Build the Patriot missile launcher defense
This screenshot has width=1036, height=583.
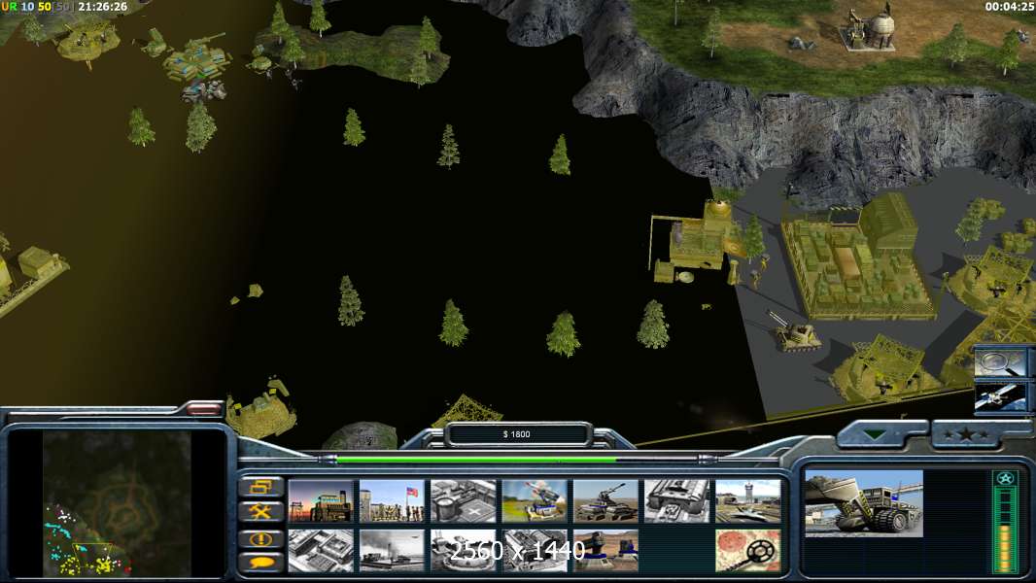click(535, 500)
